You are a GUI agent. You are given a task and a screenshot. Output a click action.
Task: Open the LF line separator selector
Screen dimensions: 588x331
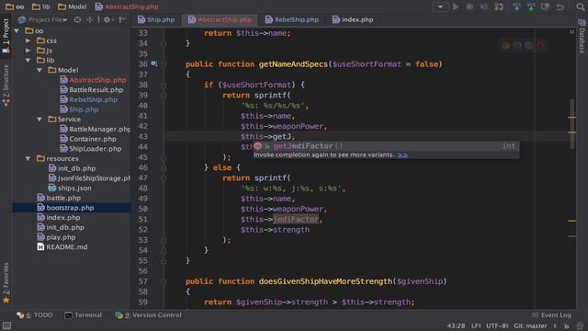pos(476,325)
